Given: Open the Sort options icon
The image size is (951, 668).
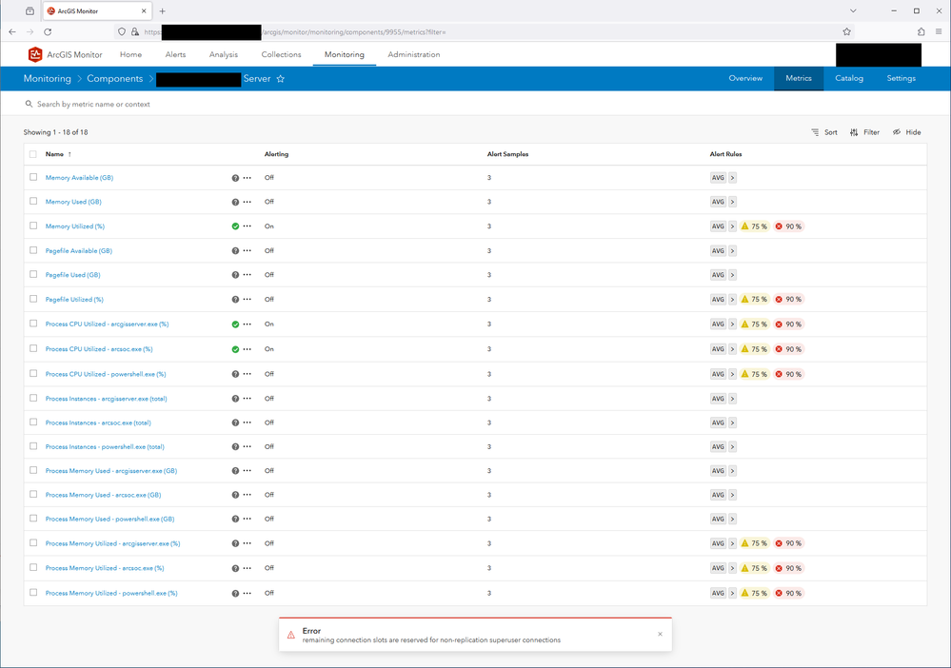Looking at the screenshot, I should pyautogui.click(x=815, y=132).
